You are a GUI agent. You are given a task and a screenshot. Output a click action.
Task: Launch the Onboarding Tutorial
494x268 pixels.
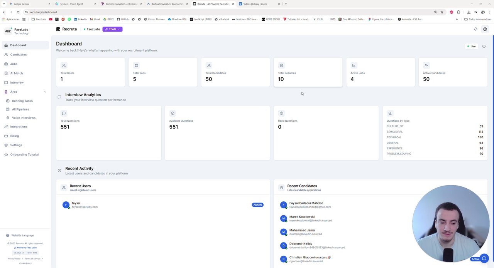[x=25, y=154]
